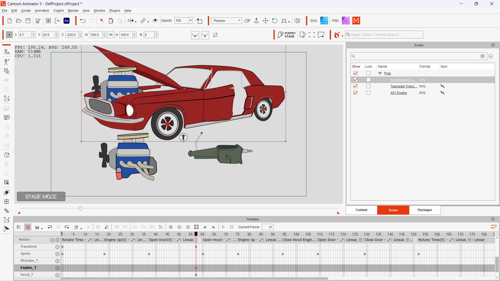Hide the 427 Engine prop
The height and width of the screenshot is (281, 500).
(355, 93)
